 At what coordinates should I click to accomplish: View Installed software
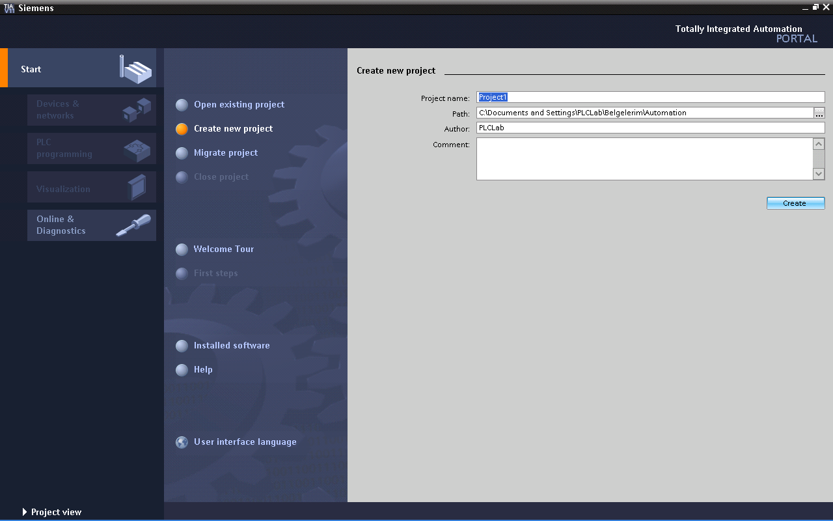(x=232, y=345)
